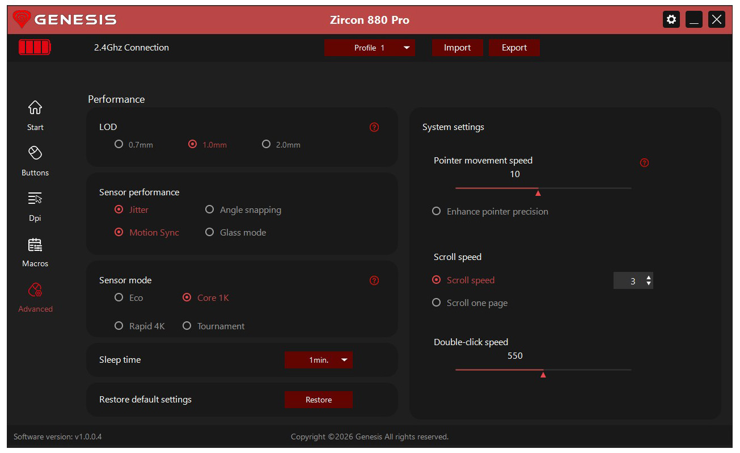Screen dimensions: 740x453
Task: Close the Zircon 880 Pro window
Action: [717, 20]
